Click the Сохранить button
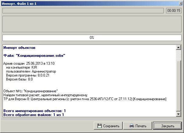The image size is (184, 133). point(108,126)
